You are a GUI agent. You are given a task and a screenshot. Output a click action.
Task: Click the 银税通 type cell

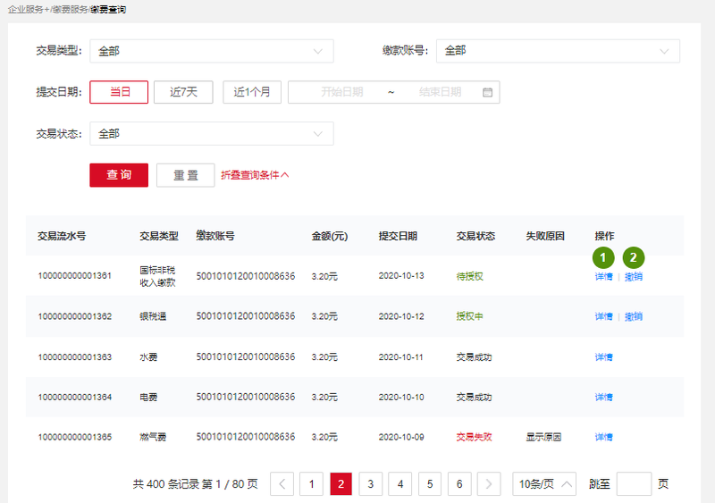[x=153, y=316]
